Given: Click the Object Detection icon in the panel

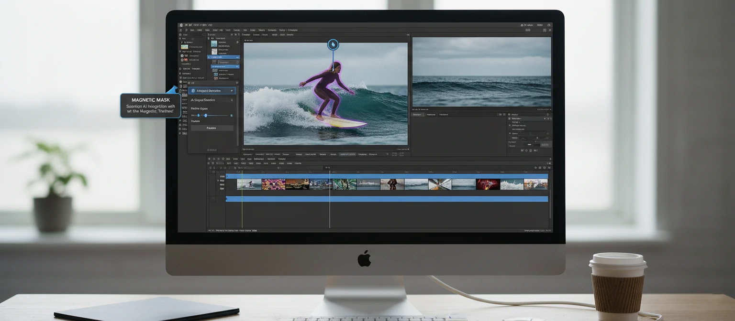Looking at the screenshot, I should pyautogui.click(x=193, y=90).
